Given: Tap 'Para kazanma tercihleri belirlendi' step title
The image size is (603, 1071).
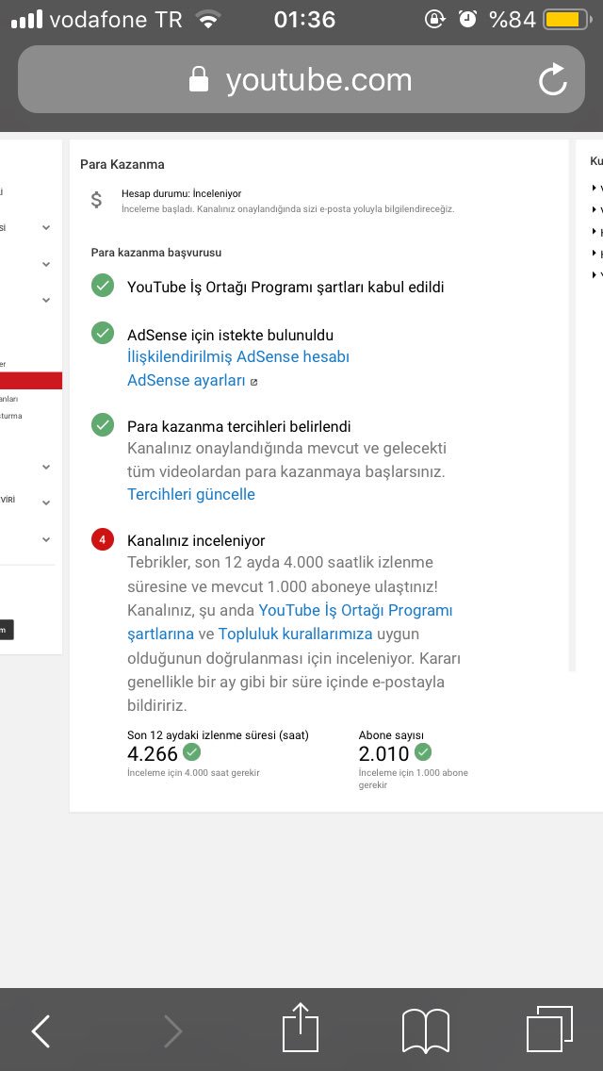Looking at the screenshot, I should point(239,426).
